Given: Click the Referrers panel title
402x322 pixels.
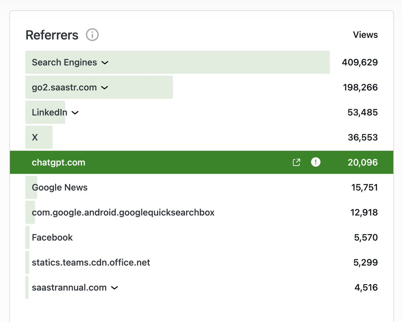Looking at the screenshot, I should tap(52, 35).
